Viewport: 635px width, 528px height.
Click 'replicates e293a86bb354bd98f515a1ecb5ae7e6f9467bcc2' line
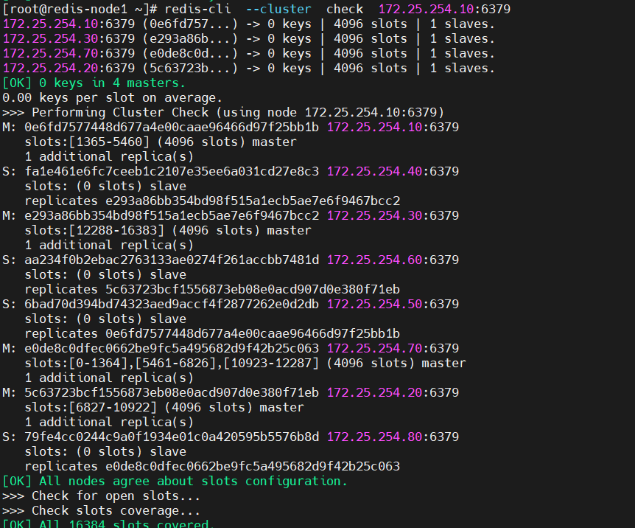pyautogui.click(x=212, y=201)
